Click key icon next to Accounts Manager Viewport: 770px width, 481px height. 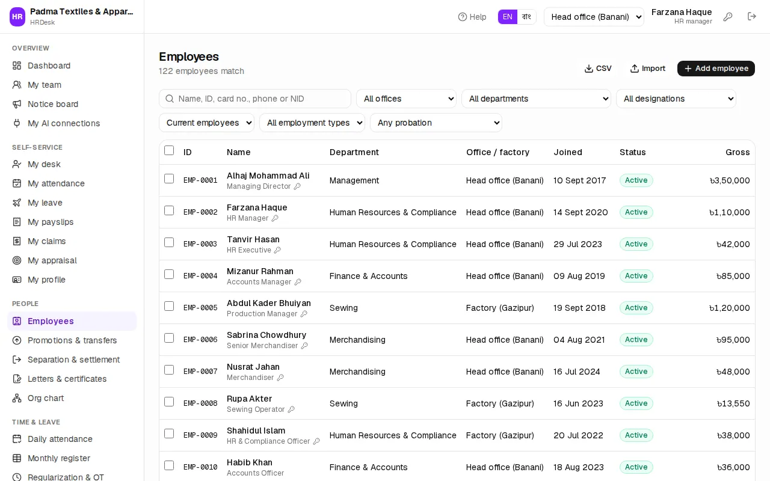tap(298, 282)
